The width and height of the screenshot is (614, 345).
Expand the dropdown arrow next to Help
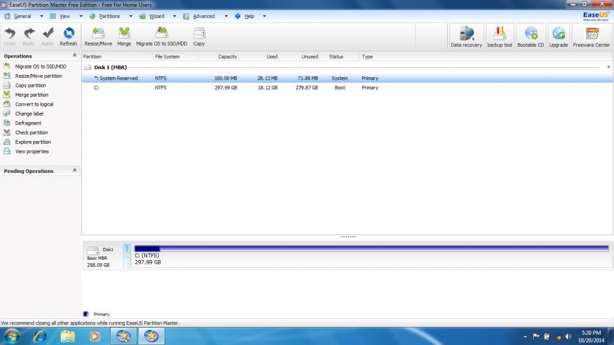264,16
